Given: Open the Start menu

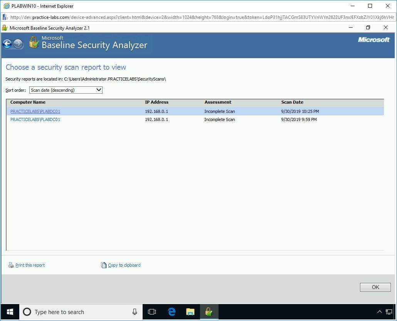Looking at the screenshot, I should pyautogui.click(x=9, y=312).
